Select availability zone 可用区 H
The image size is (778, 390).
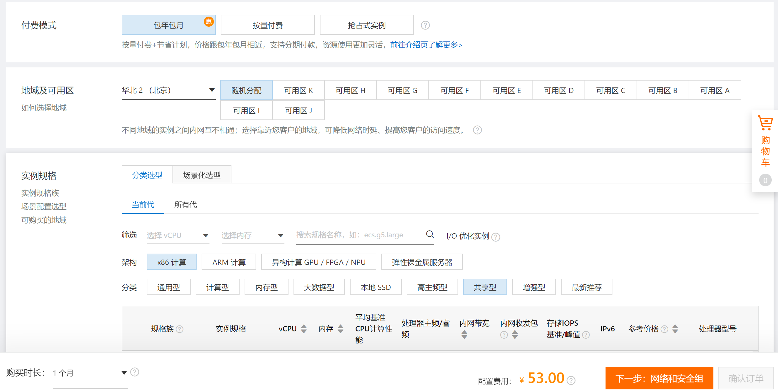[x=350, y=90]
